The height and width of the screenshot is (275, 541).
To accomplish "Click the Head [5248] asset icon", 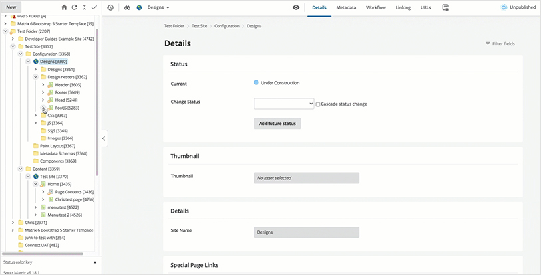I will click(x=51, y=100).
